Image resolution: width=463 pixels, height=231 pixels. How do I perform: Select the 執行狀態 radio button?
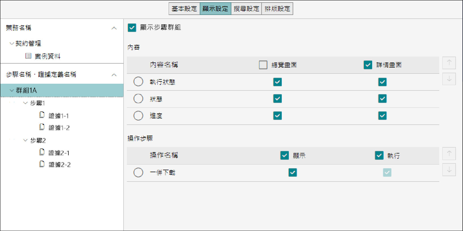tap(138, 82)
